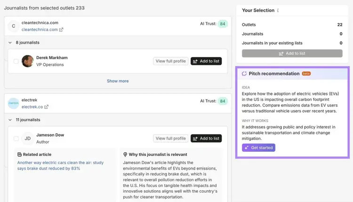Screen dimensions: 353x202
Task: Click Get started on Pitch recommendation
Action: coord(258,148)
